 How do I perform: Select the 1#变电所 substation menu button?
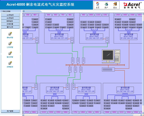10,15
